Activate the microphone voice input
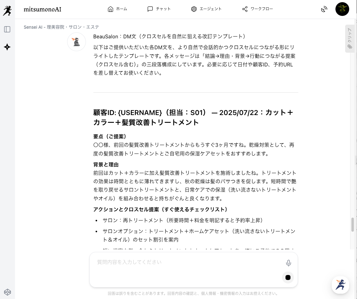This screenshot has height=299, width=357. pos(288,263)
